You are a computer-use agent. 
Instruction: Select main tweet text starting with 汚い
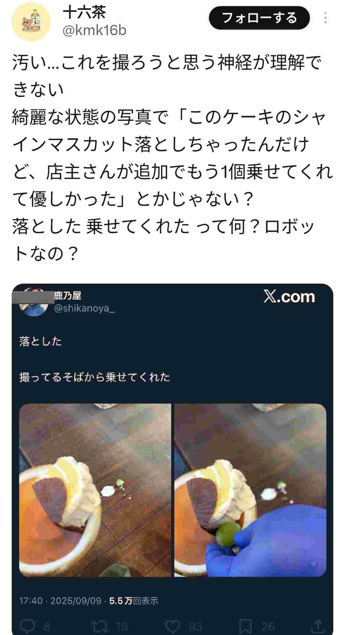coord(172,157)
